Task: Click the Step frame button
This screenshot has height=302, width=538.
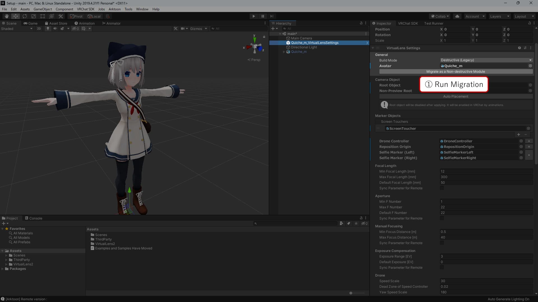Action: tap(272, 16)
